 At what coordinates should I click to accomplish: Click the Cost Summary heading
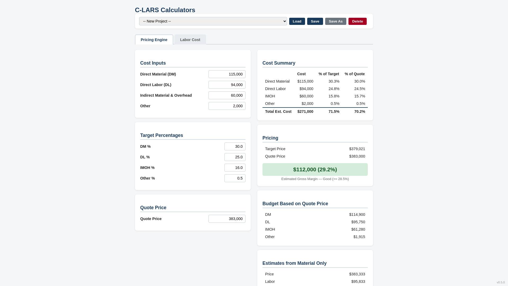tap(279, 63)
